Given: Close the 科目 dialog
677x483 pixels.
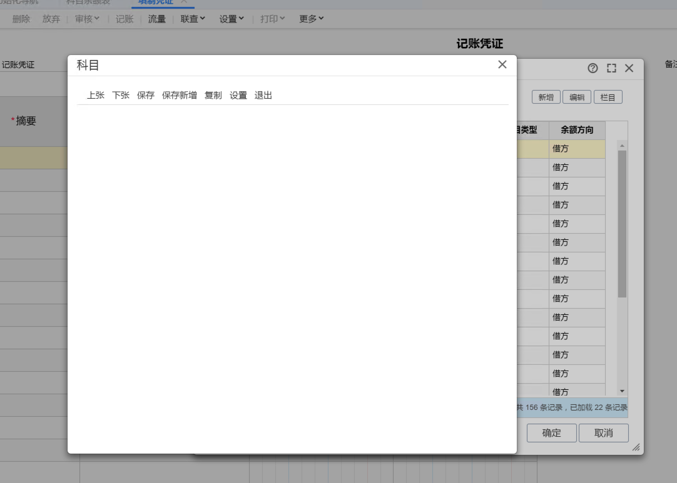Looking at the screenshot, I should (502, 65).
